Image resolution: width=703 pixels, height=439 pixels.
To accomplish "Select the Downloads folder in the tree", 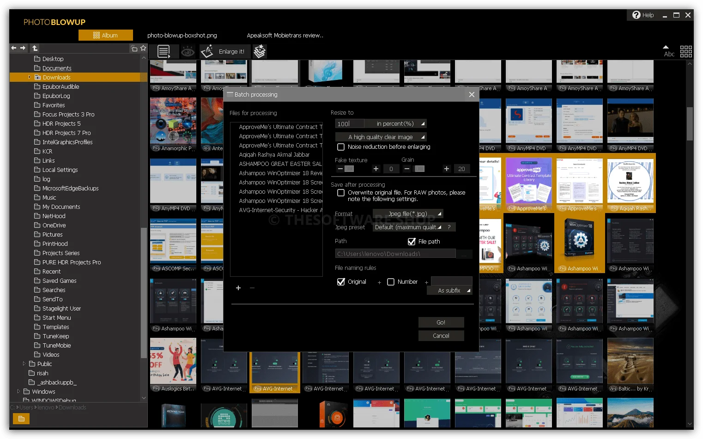I will pyautogui.click(x=56, y=77).
